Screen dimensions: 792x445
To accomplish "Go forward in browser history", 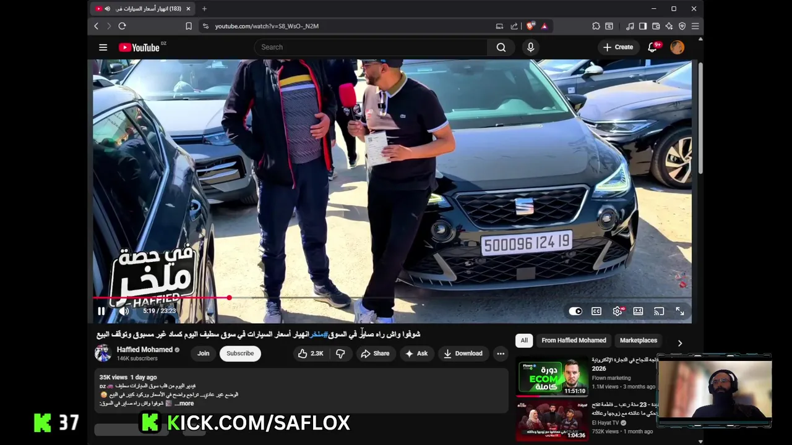I will point(109,26).
